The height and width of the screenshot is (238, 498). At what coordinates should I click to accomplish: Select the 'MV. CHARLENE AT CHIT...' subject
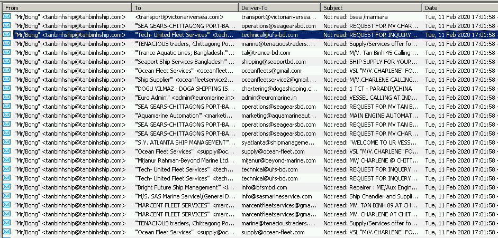[370, 214]
